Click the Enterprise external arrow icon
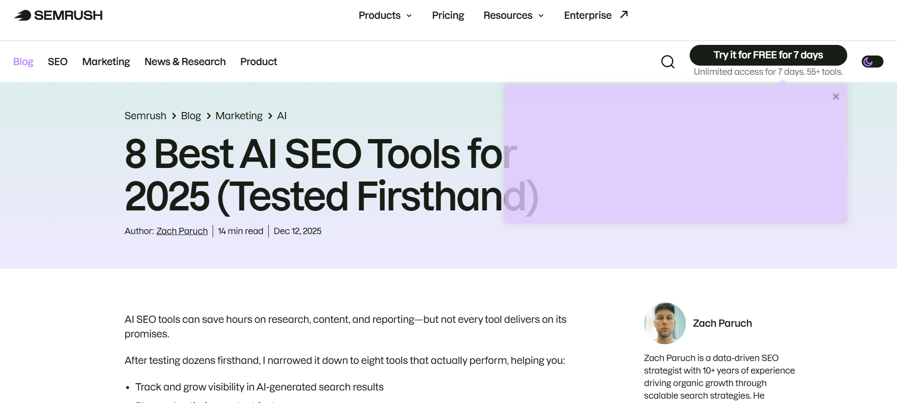Screen dimensions: 897x403 coord(624,15)
